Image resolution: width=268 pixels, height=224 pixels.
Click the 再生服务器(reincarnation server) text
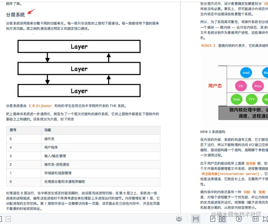click(230, 174)
